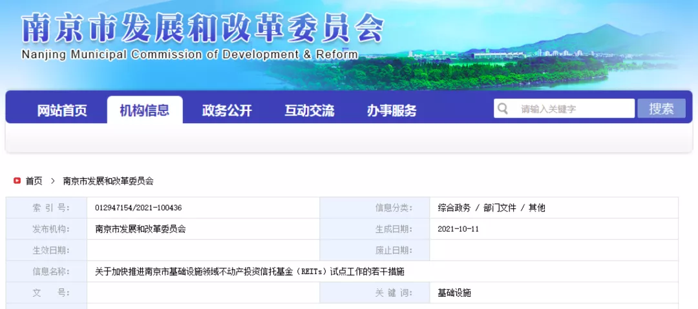
Task: Click the 废止日期 label cell
Action: (x=375, y=250)
